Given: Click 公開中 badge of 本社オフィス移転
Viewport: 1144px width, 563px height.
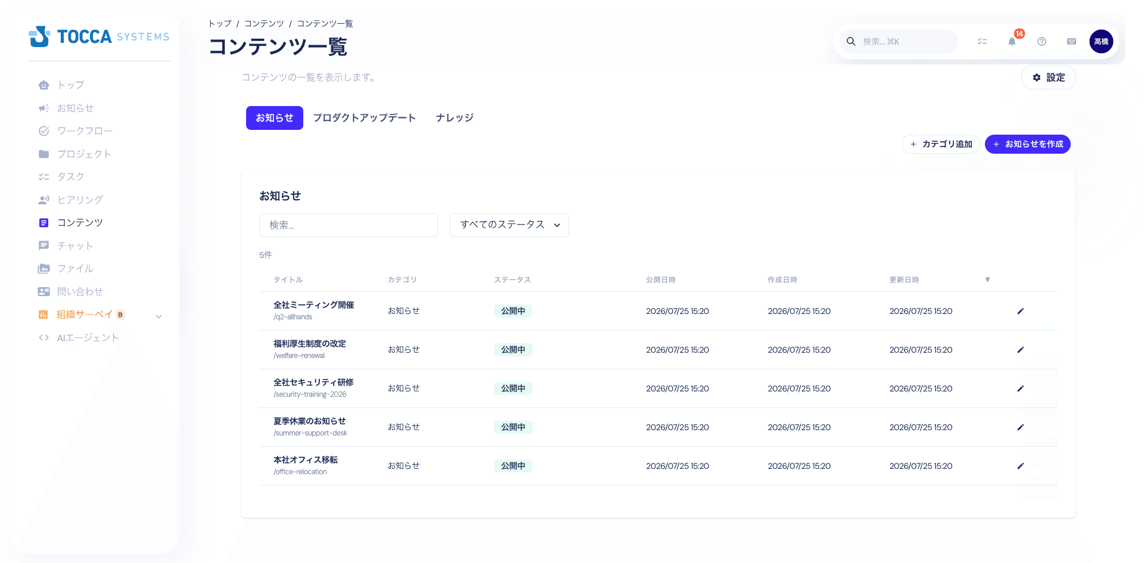Looking at the screenshot, I should pyautogui.click(x=513, y=466).
